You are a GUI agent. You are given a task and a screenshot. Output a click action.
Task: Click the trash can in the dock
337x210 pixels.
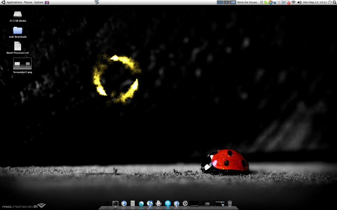230,204
